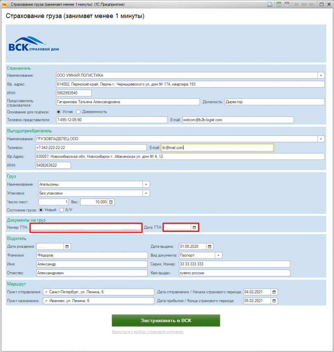Open the calculator icon in title bar
334x352 pixels.
point(279,4)
